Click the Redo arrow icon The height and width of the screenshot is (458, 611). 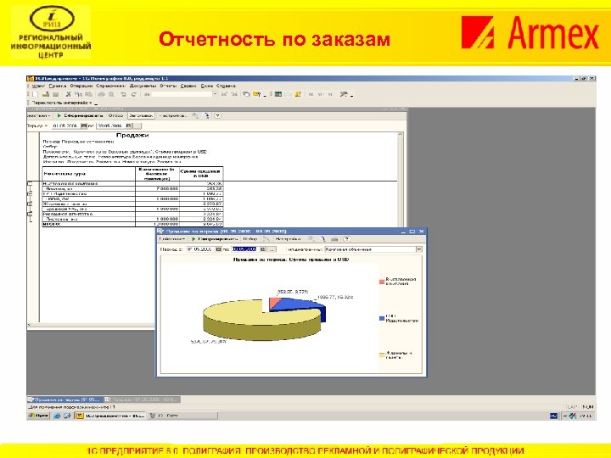click(134, 94)
